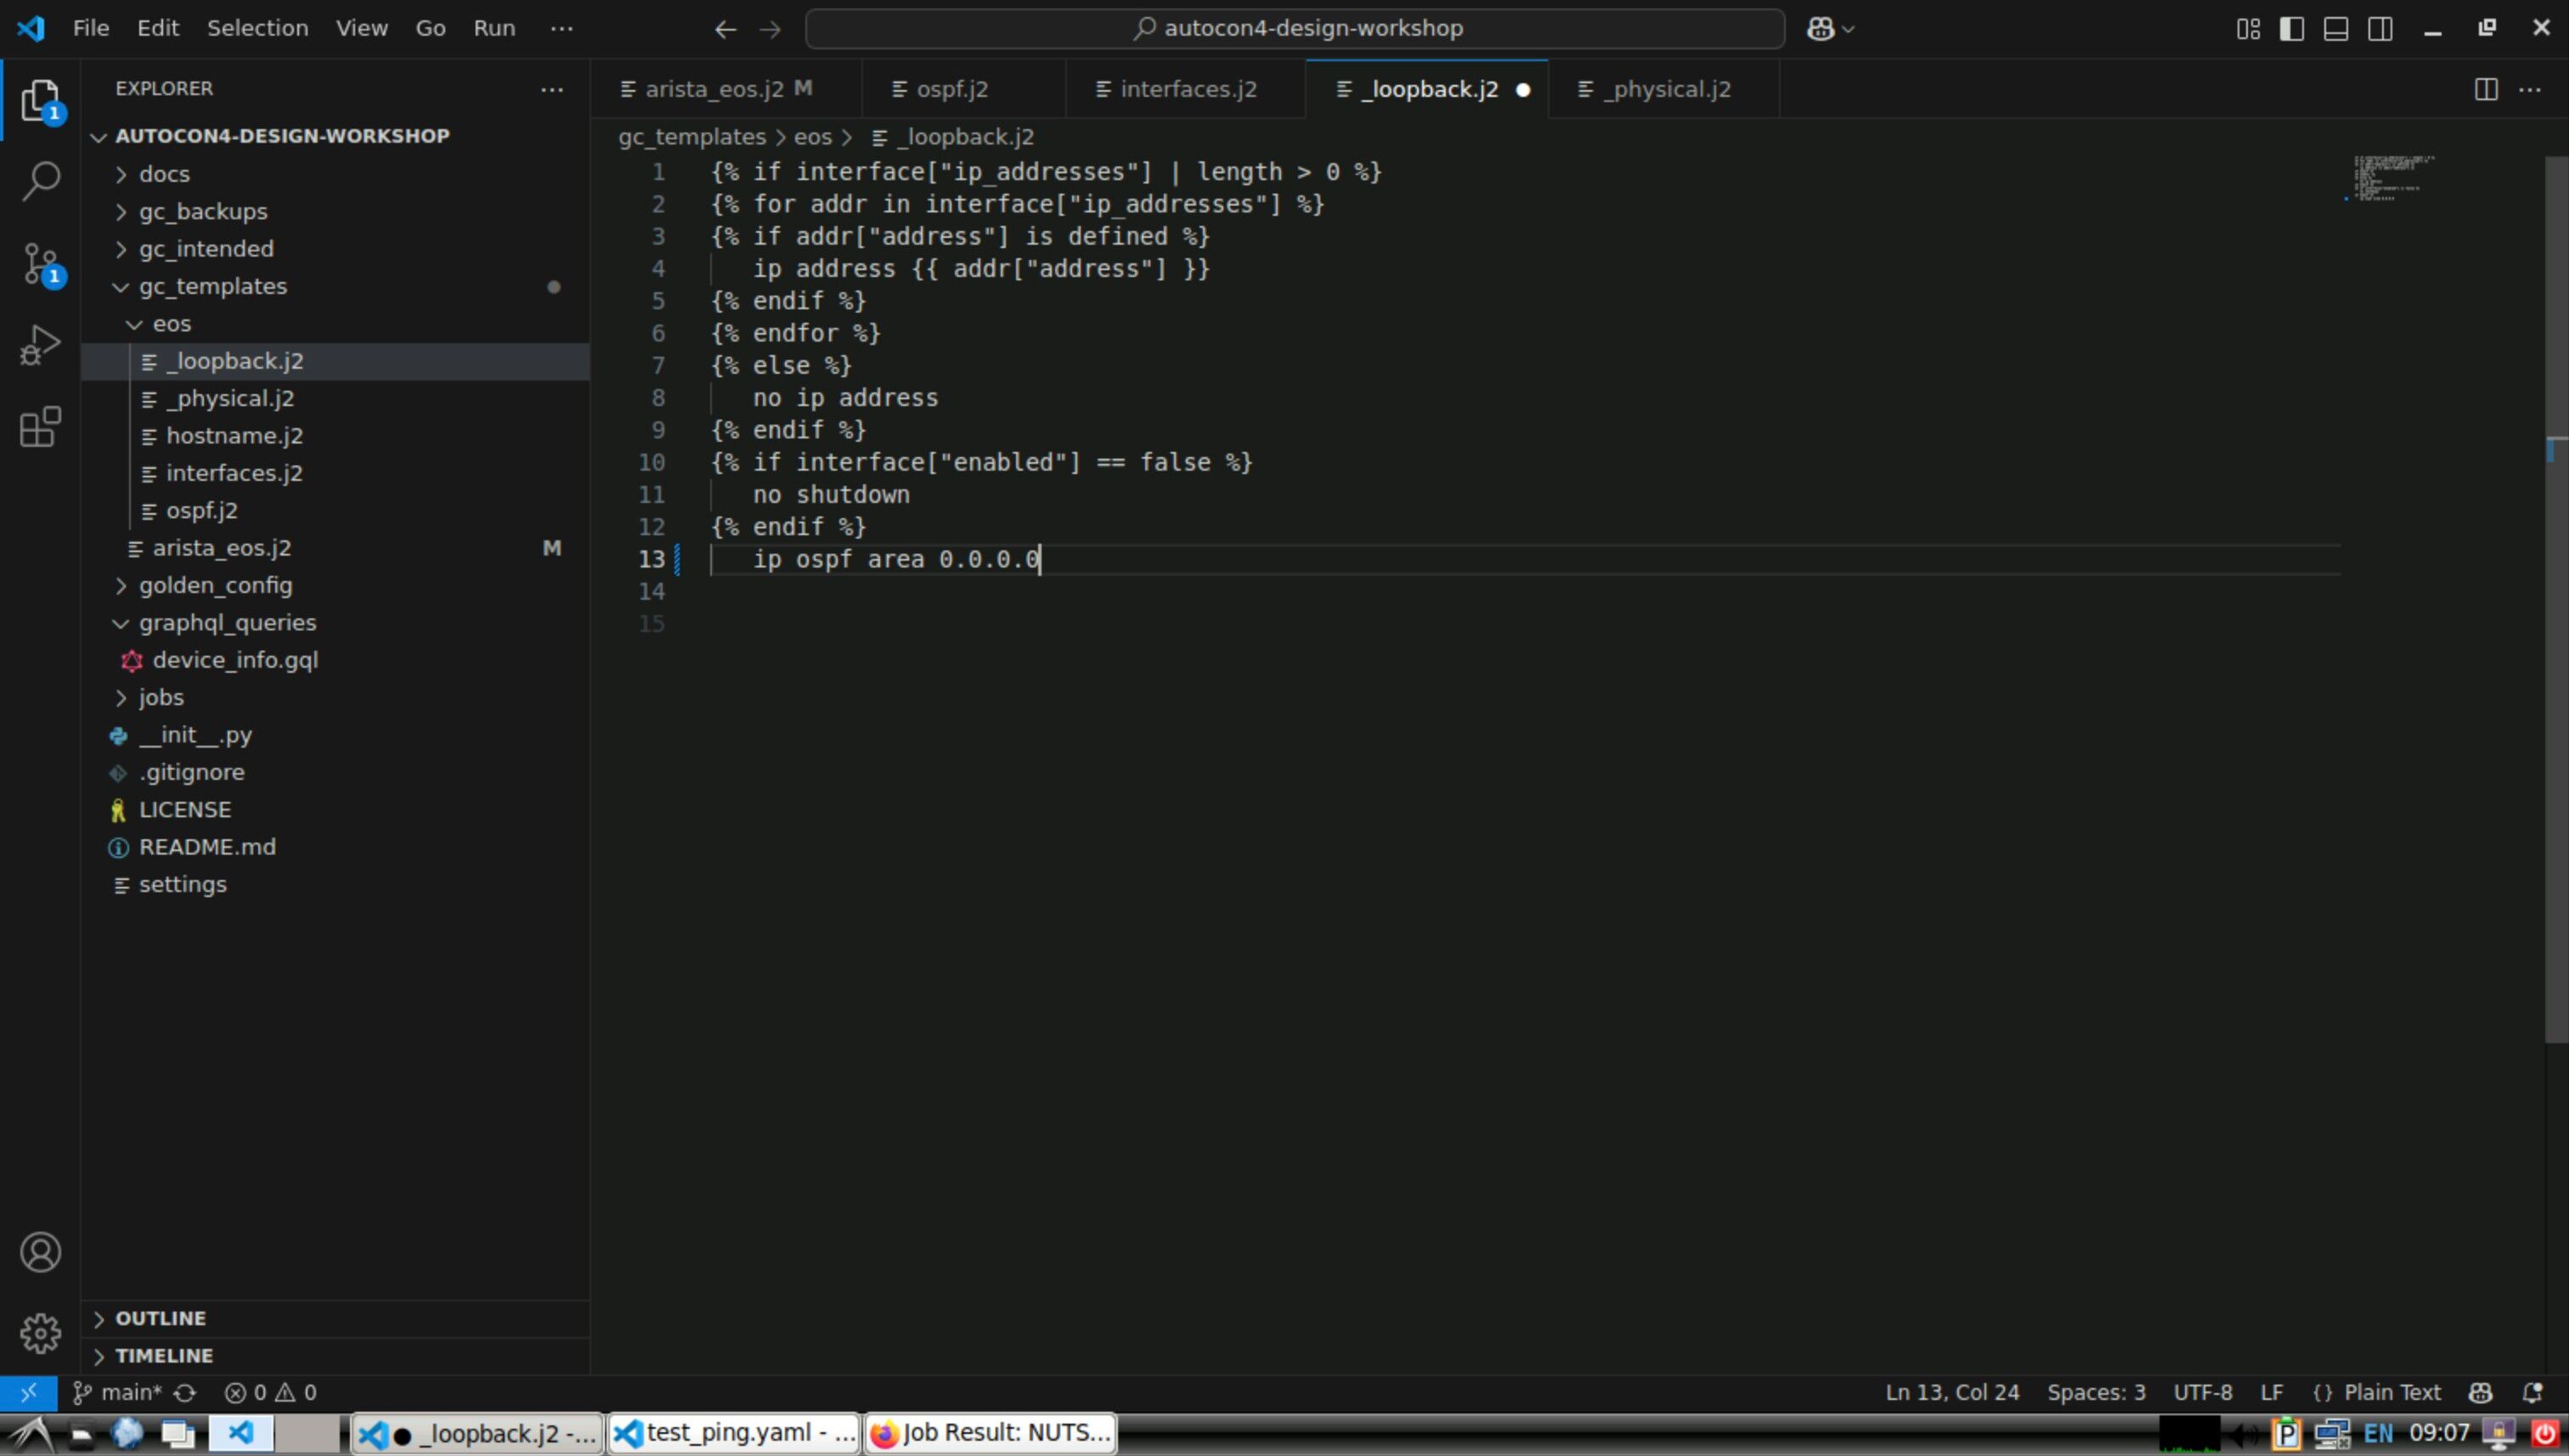Click the split editor right icon

(x=2485, y=89)
